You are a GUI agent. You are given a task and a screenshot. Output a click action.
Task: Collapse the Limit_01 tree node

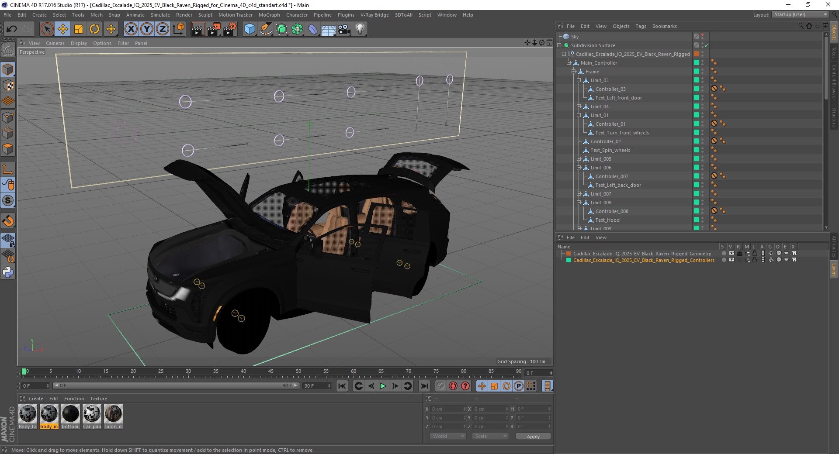(579, 115)
